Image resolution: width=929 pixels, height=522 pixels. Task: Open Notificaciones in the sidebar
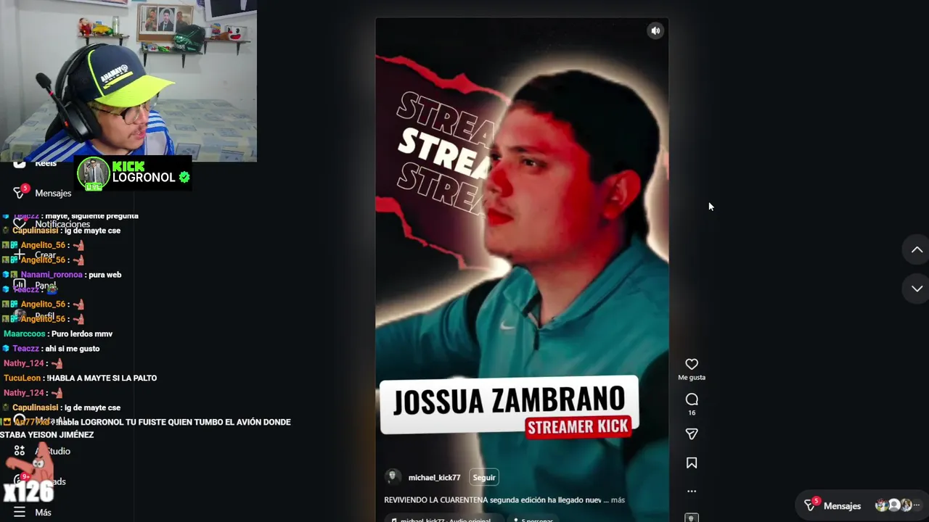coord(62,224)
